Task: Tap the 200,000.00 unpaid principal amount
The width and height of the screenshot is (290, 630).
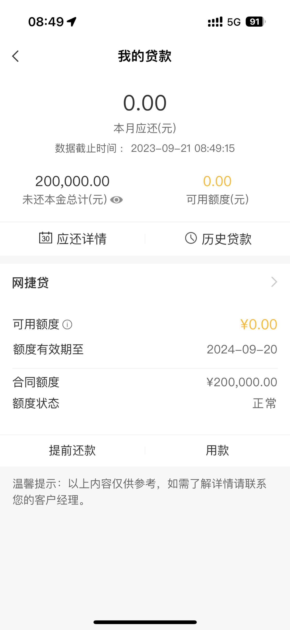Action: tap(72, 181)
